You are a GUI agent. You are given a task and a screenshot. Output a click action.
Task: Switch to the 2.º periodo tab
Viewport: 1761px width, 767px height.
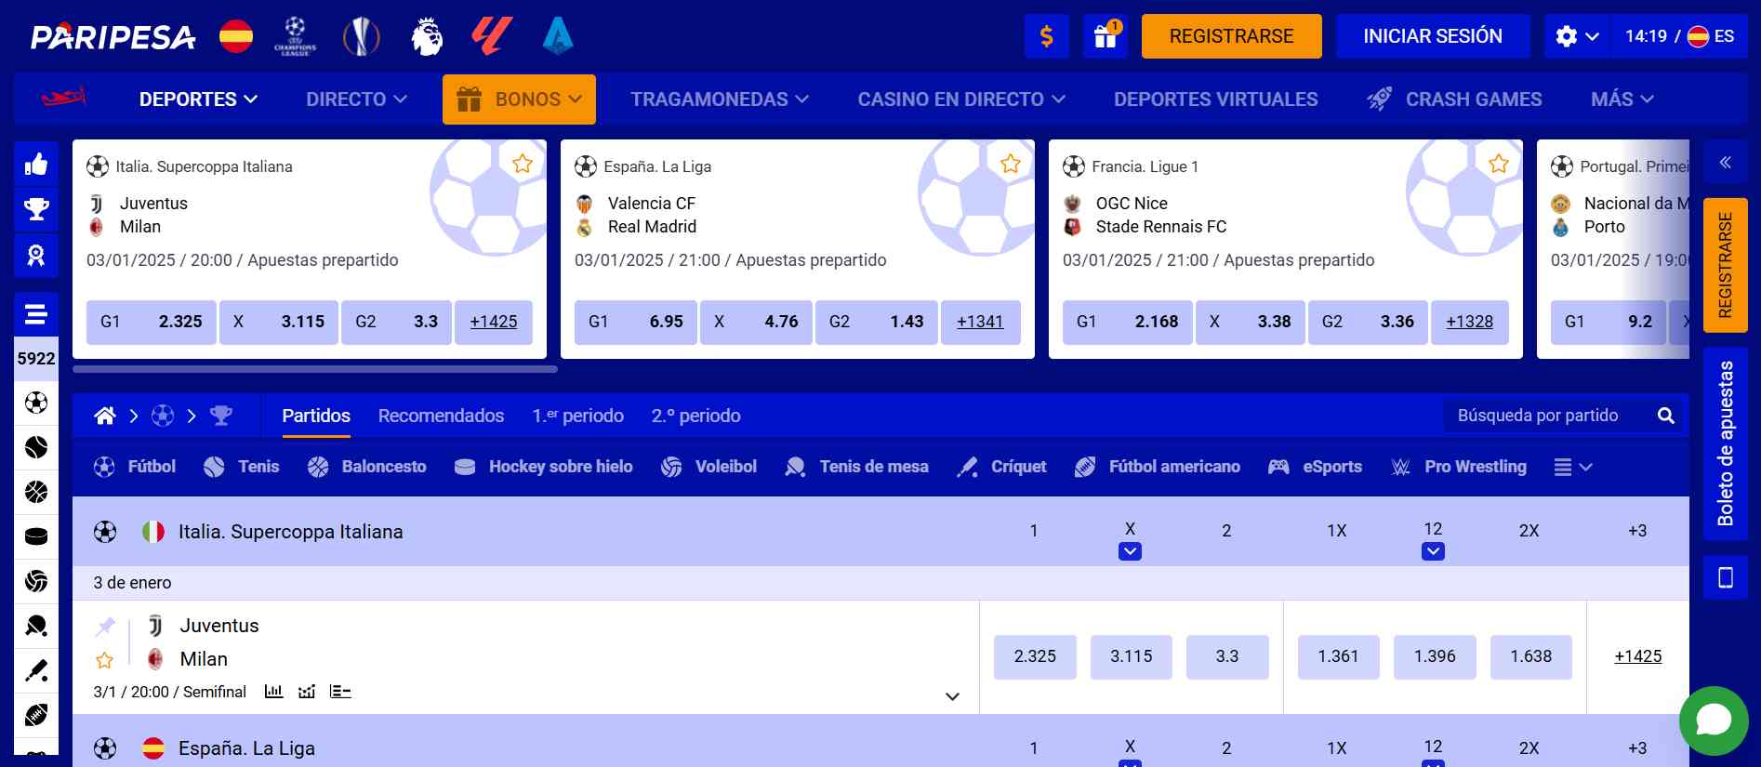695,416
